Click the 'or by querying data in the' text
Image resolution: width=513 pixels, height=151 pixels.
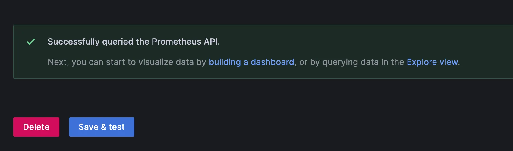tap(351, 62)
